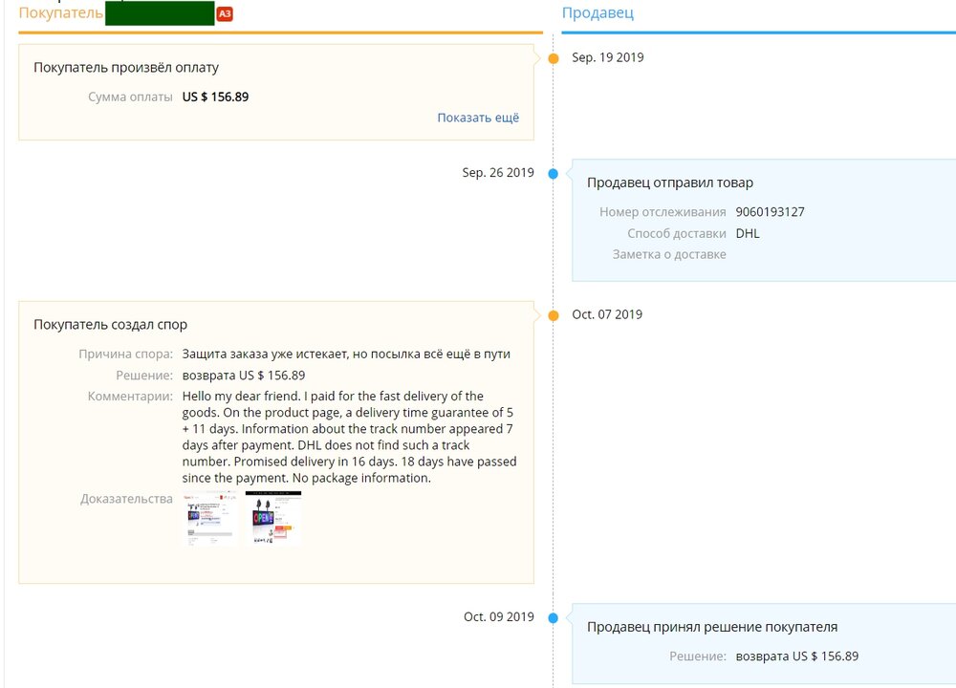Select the "Продавец" column heading
The width and height of the screenshot is (956, 688).
597,12
